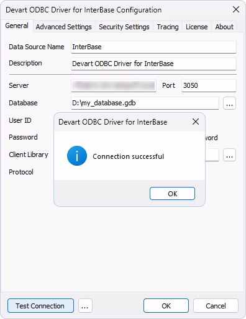The width and height of the screenshot is (246, 319).
Task: Switch to the Tracing tab
Action: pyautogui.click(x=168, y=27)
